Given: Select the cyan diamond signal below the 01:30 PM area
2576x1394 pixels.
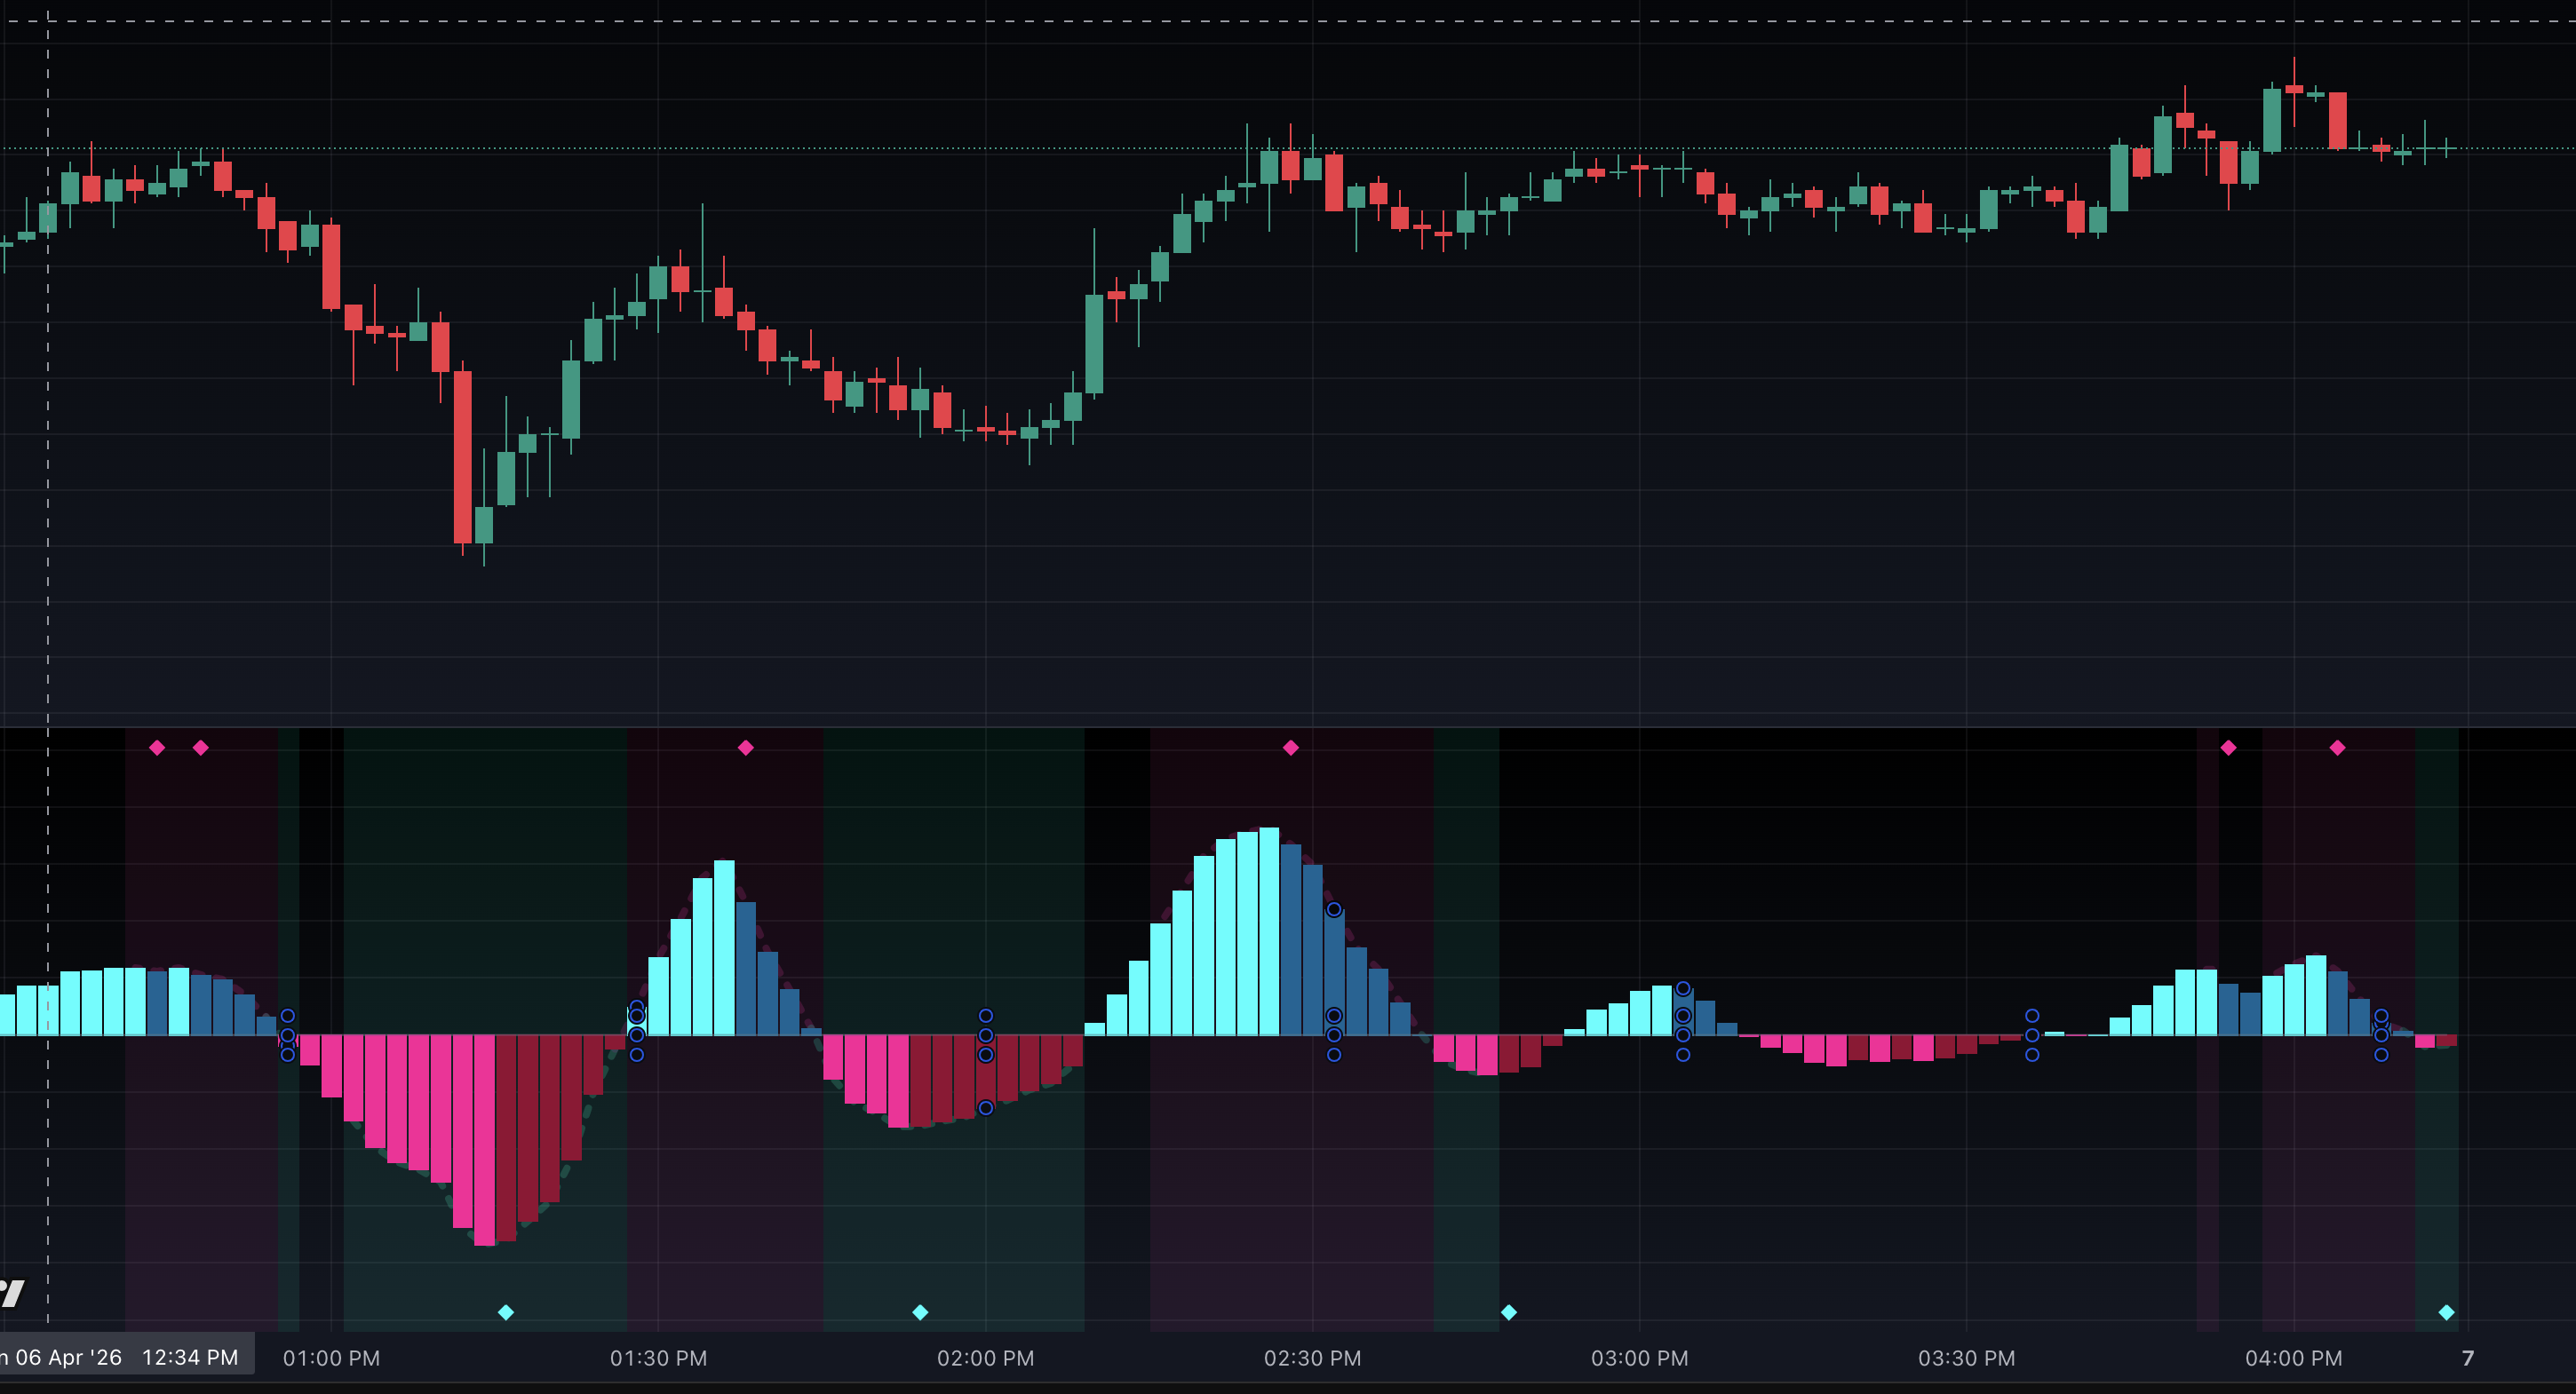Looking at the screenshot, I should click(506, 1312).
